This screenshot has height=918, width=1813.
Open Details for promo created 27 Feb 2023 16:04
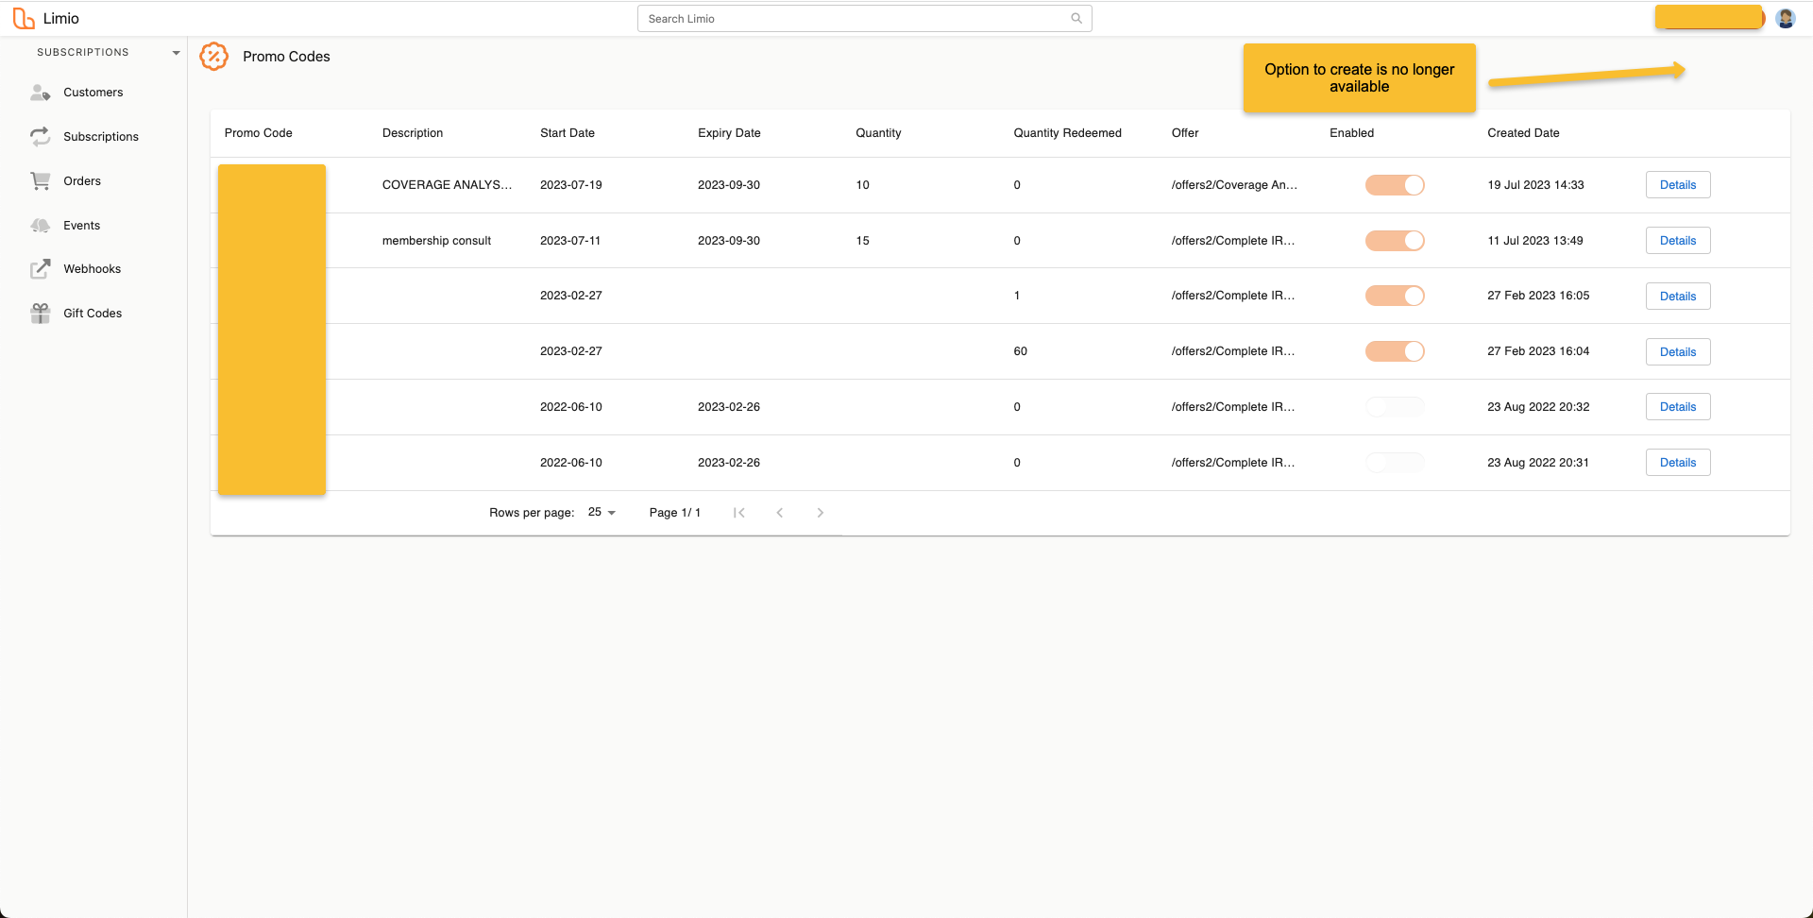(x=1677, y=352)
